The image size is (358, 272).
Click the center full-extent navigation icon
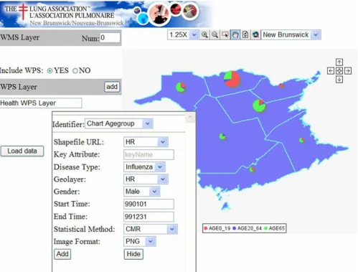(339, 71)
